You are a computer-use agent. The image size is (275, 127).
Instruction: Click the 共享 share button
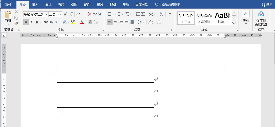267,5
